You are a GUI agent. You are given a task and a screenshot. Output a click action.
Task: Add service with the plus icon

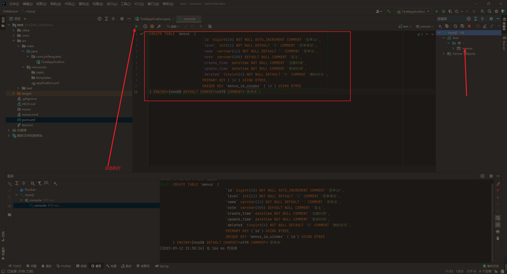(x=55, y=183)
